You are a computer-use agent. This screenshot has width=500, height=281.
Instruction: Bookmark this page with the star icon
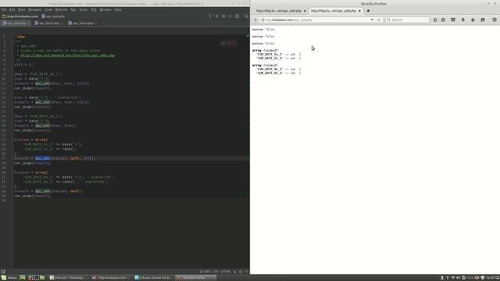pos(435,20)
